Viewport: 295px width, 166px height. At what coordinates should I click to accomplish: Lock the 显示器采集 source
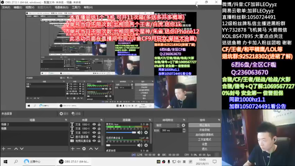pos(99,137)
